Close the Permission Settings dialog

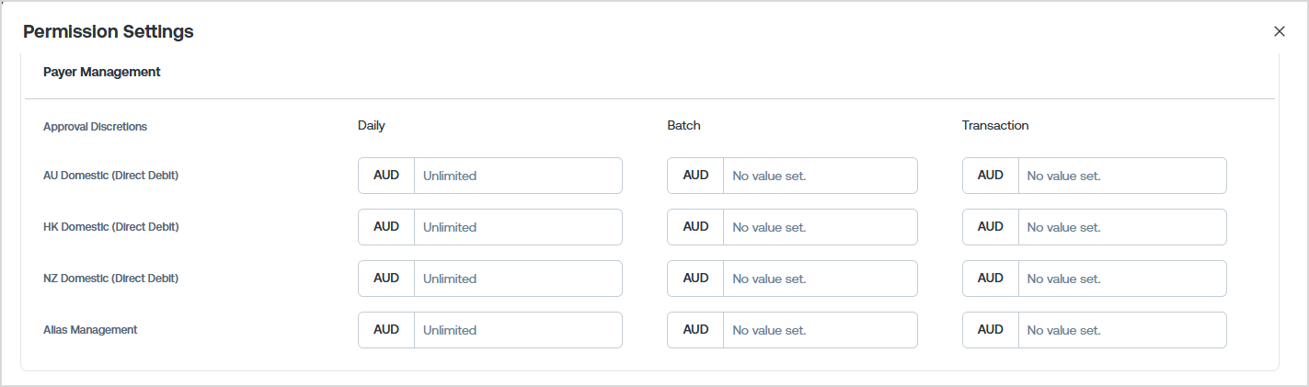click(x=1279, y=31)
